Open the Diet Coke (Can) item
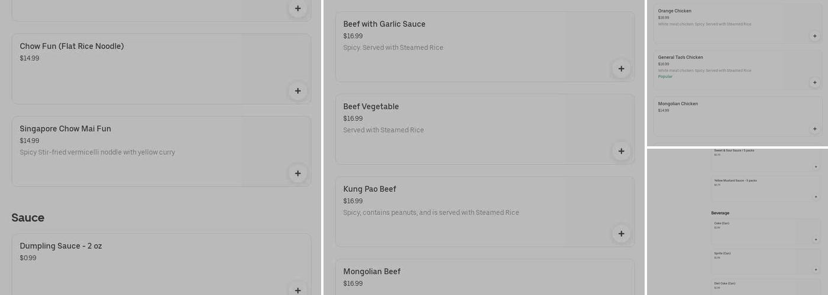The width and height of the screenshot is (828, 295). click(724, 283)
